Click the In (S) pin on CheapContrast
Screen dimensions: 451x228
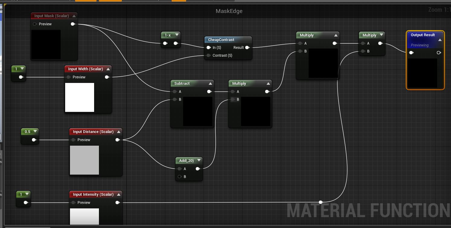point(208,47)
